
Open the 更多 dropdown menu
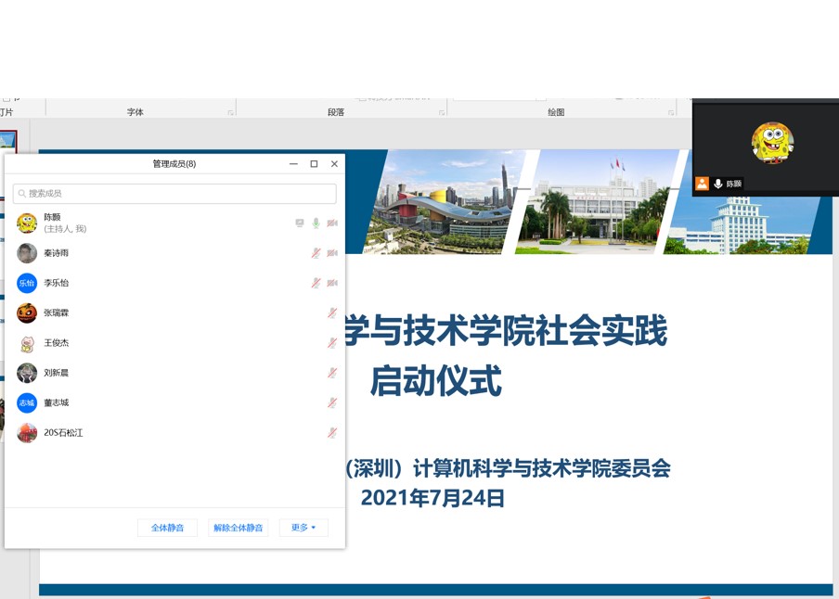click(303, 525)
